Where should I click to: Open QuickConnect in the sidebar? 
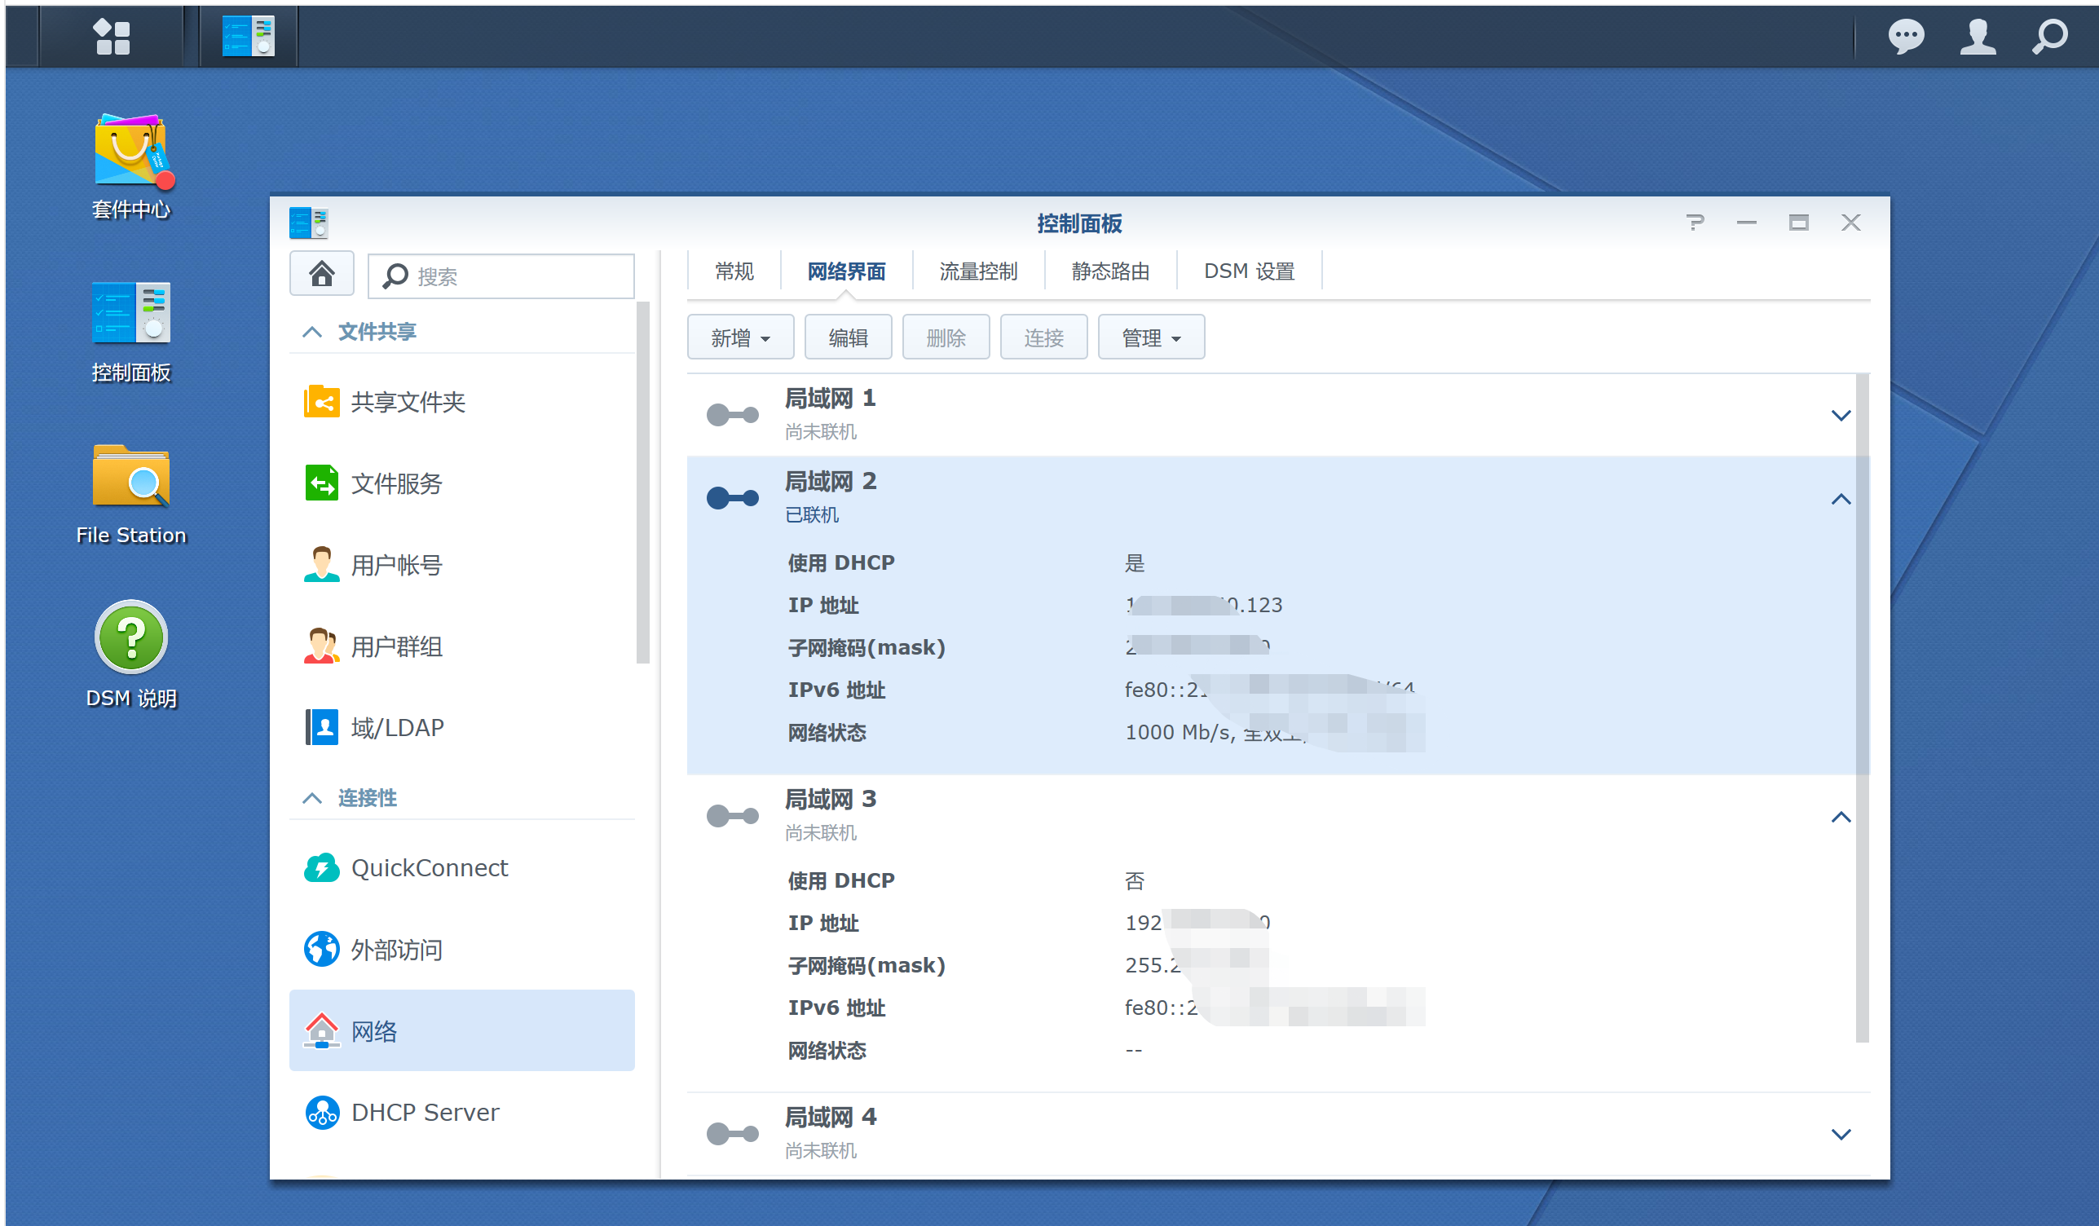coord(428,868)
